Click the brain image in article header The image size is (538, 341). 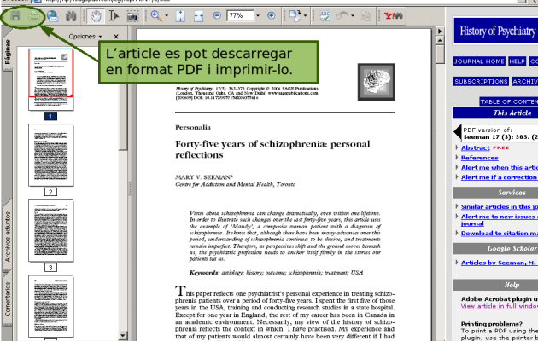click(377, 82)
